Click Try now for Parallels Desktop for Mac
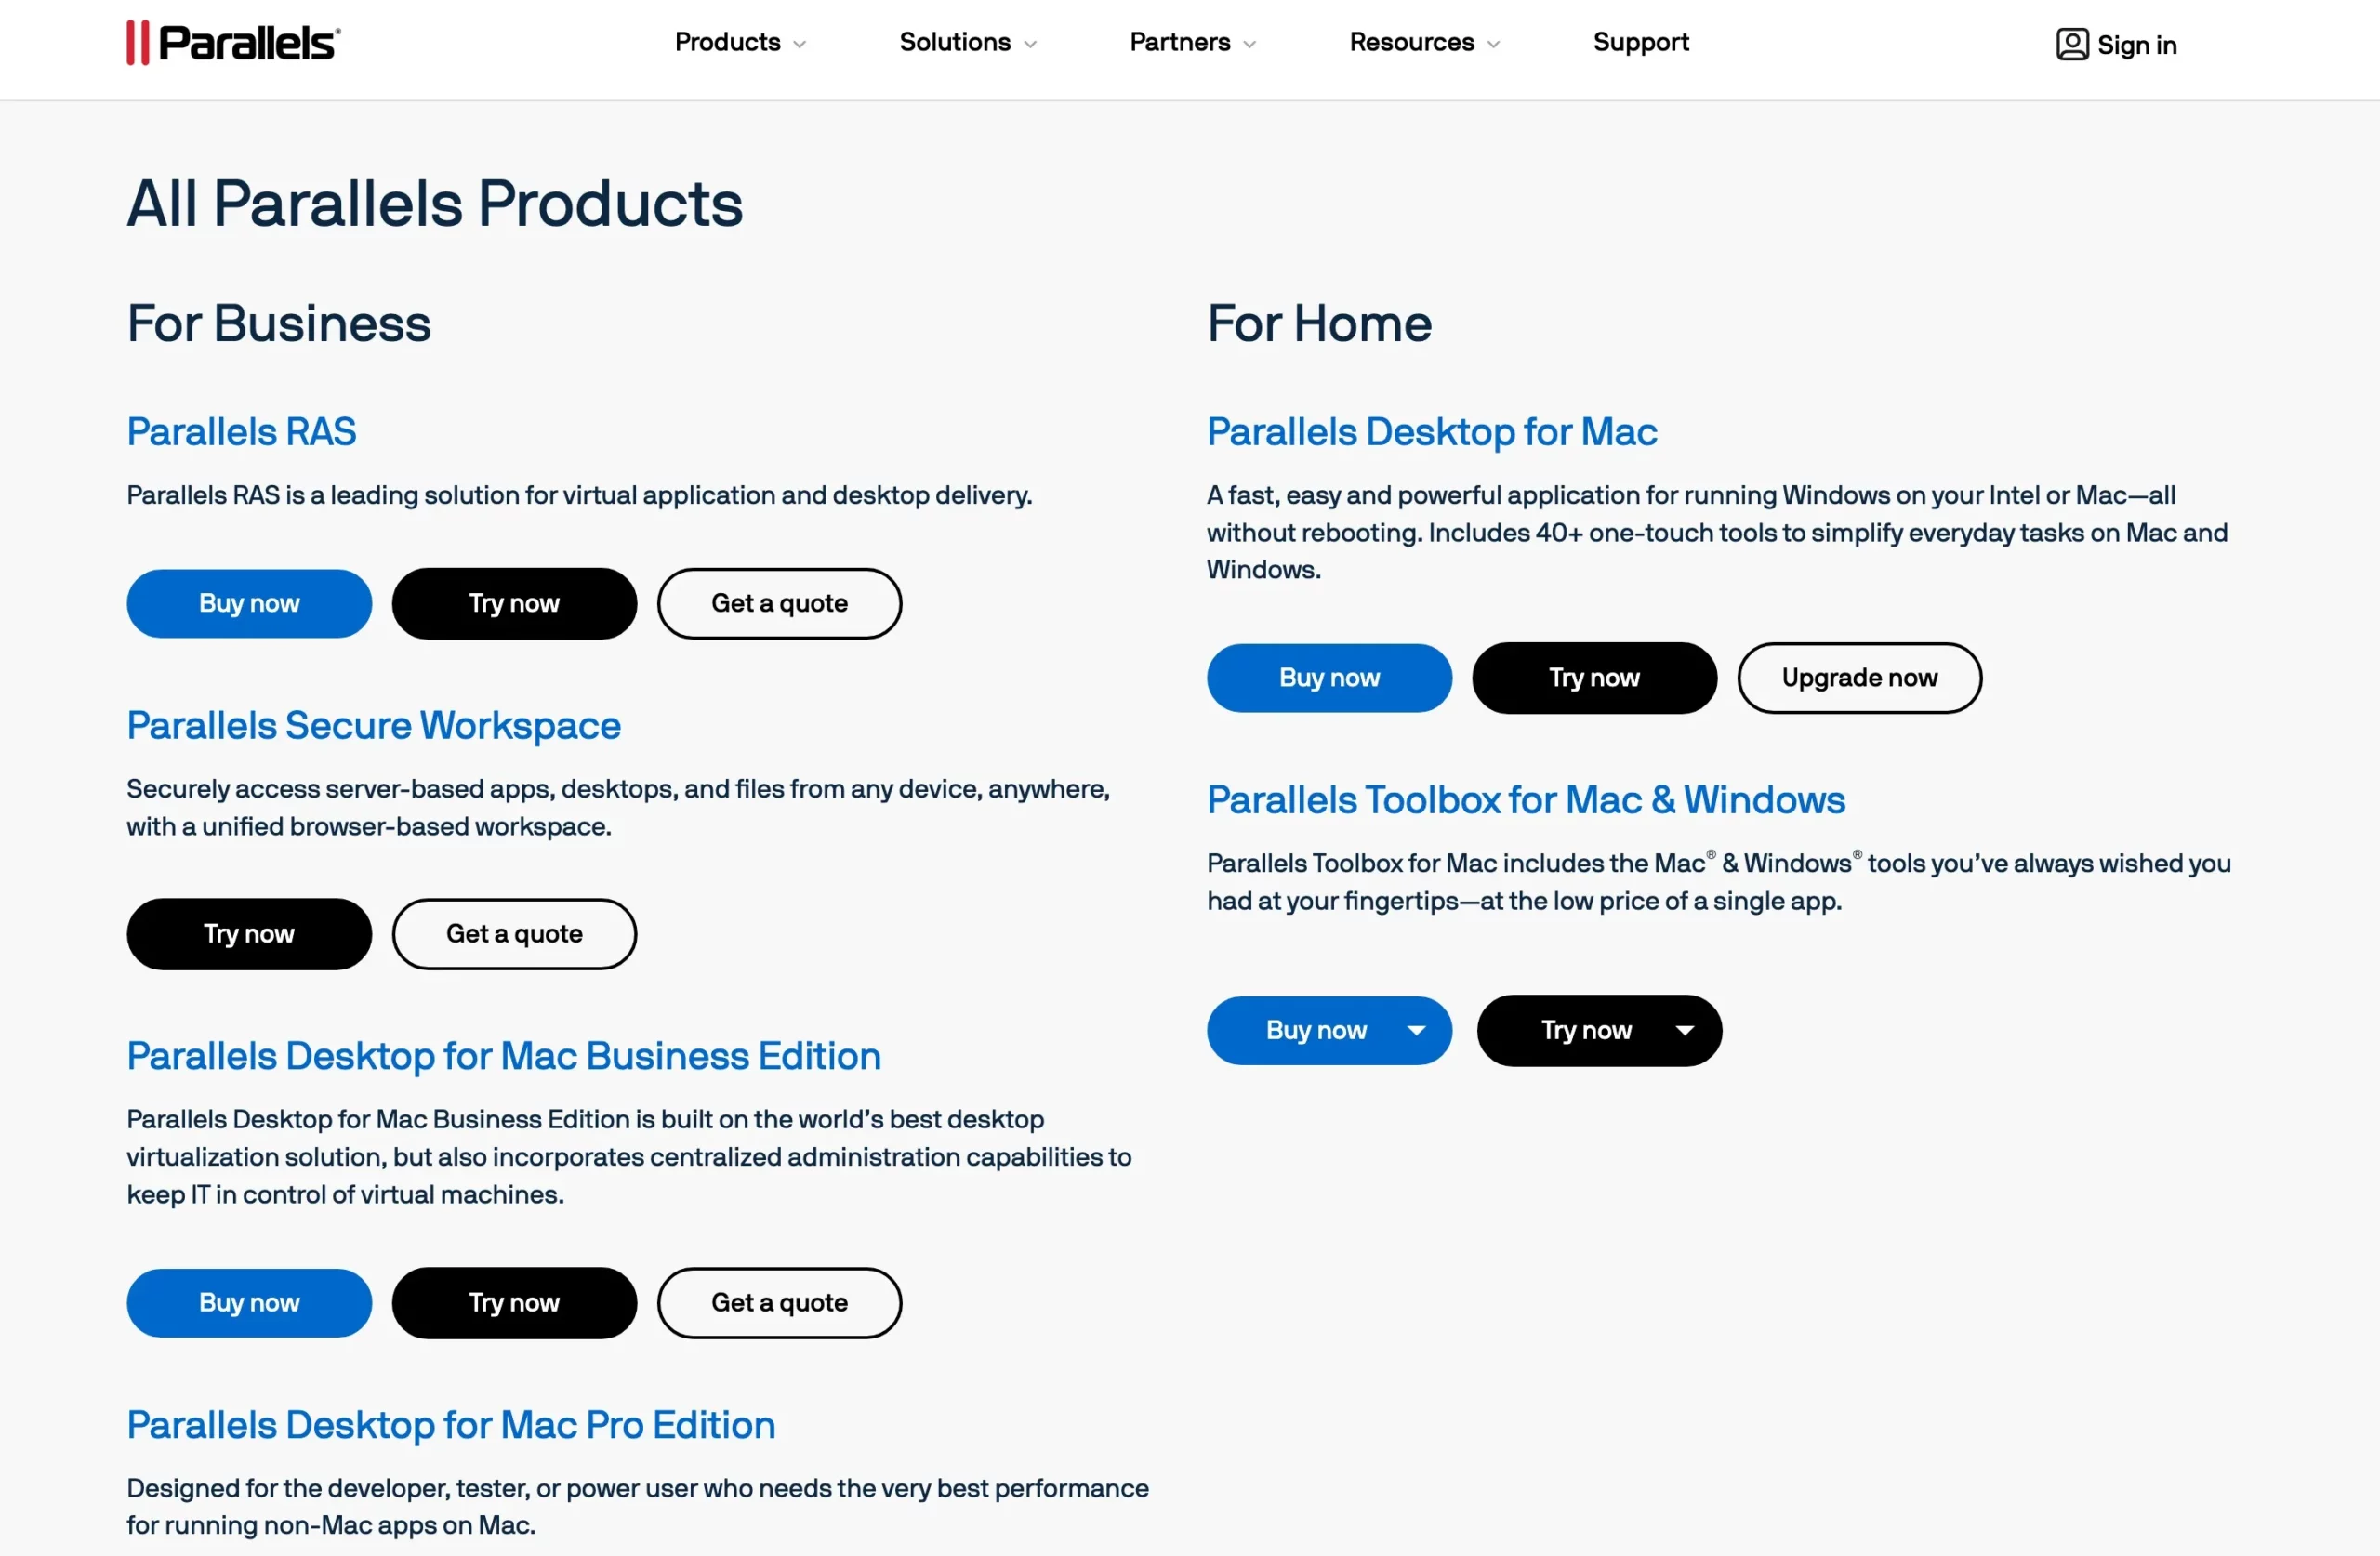This screenshot has width=2380, height=1556. pyautogui.click(x=1594, y=677)
